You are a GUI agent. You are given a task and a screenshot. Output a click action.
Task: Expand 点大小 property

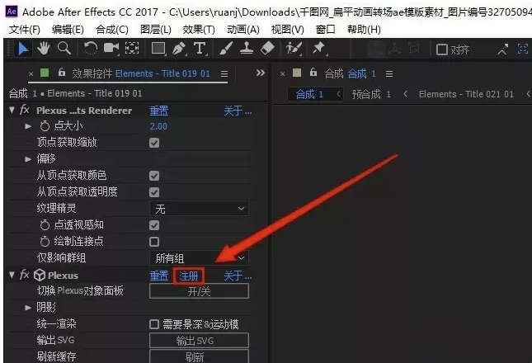pos(28,126)
